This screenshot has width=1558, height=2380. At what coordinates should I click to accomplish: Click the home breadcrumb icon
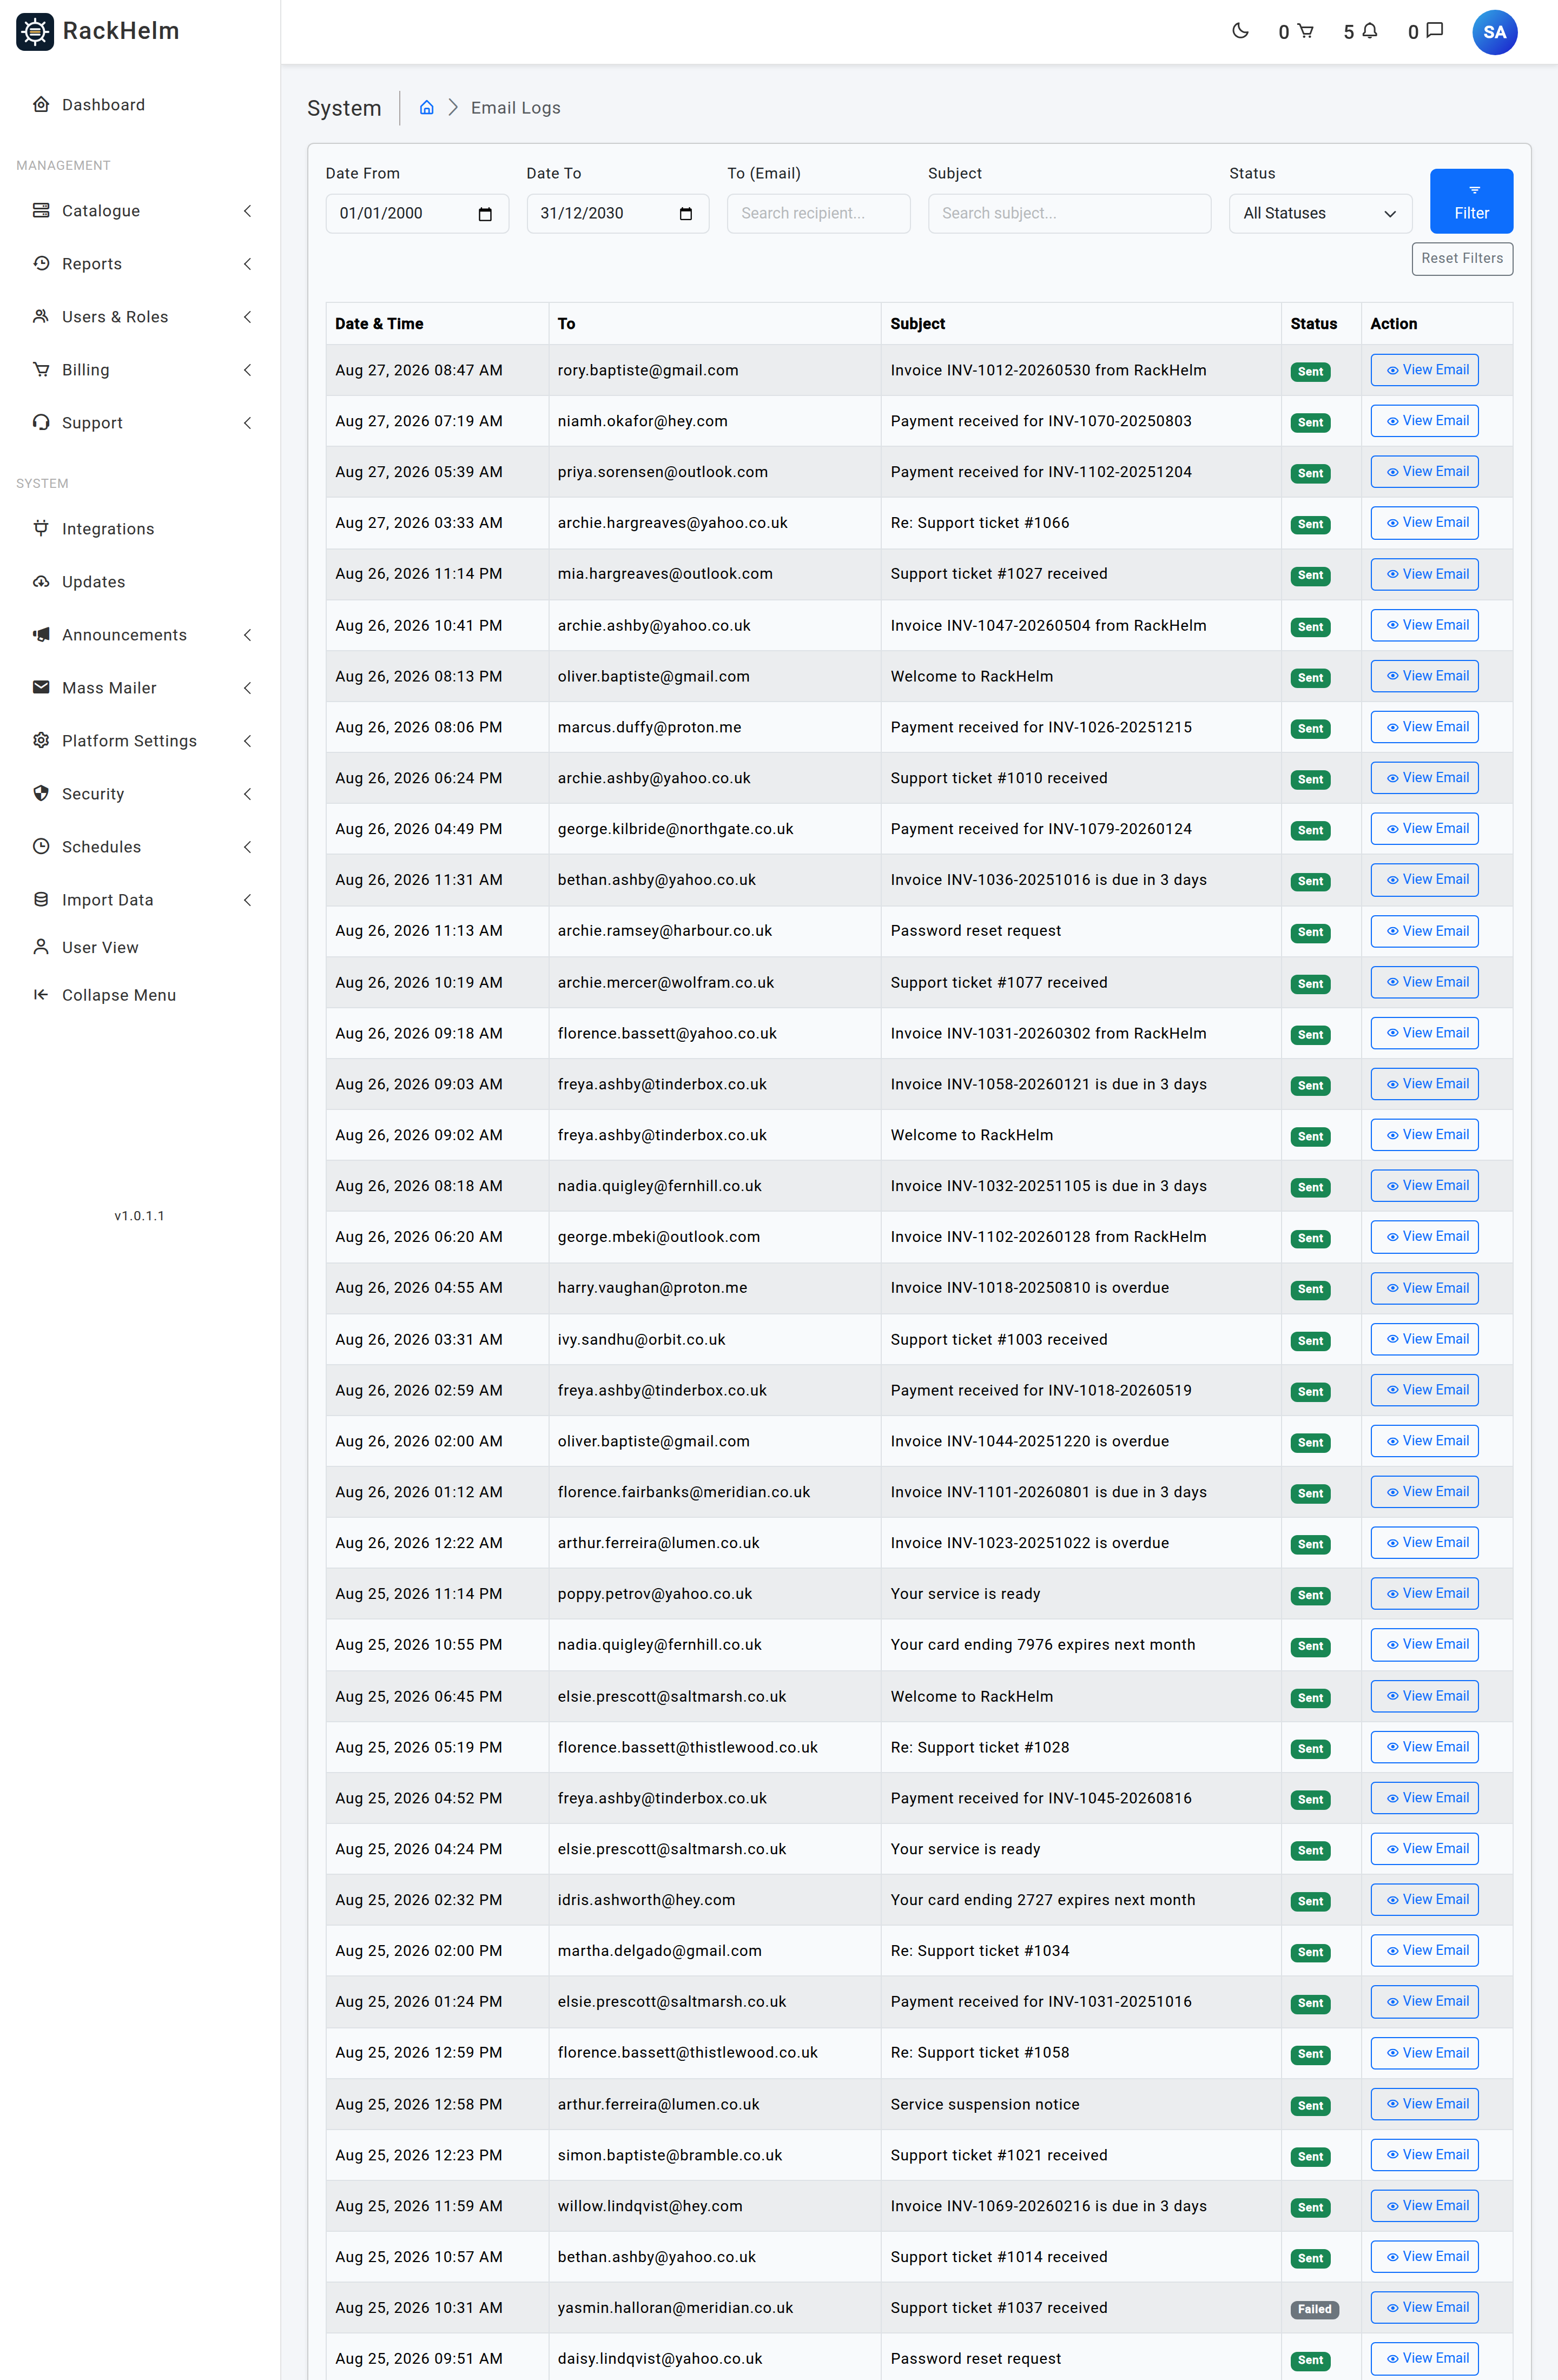pos(426,107)
